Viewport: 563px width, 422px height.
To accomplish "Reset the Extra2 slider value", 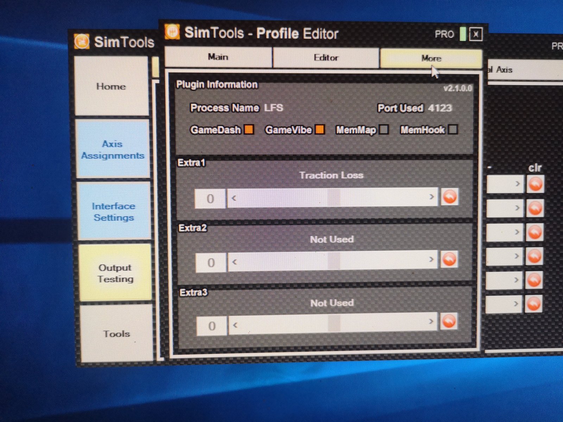I will click(x=449, y=260).
